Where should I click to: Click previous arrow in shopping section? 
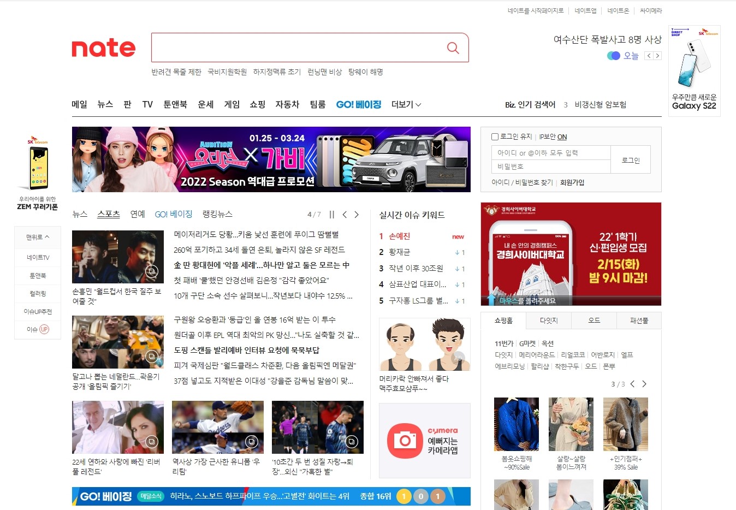[x=632, y=384]
